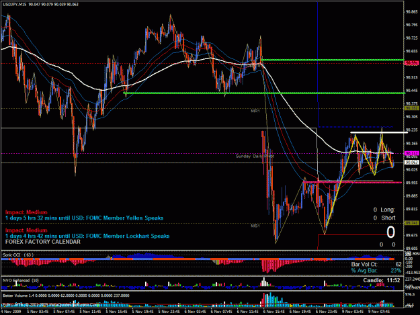Viewport: 420px width, 315px height.
Task: Click the 0 Long: position counter
Action: click(x=384, y=210)
